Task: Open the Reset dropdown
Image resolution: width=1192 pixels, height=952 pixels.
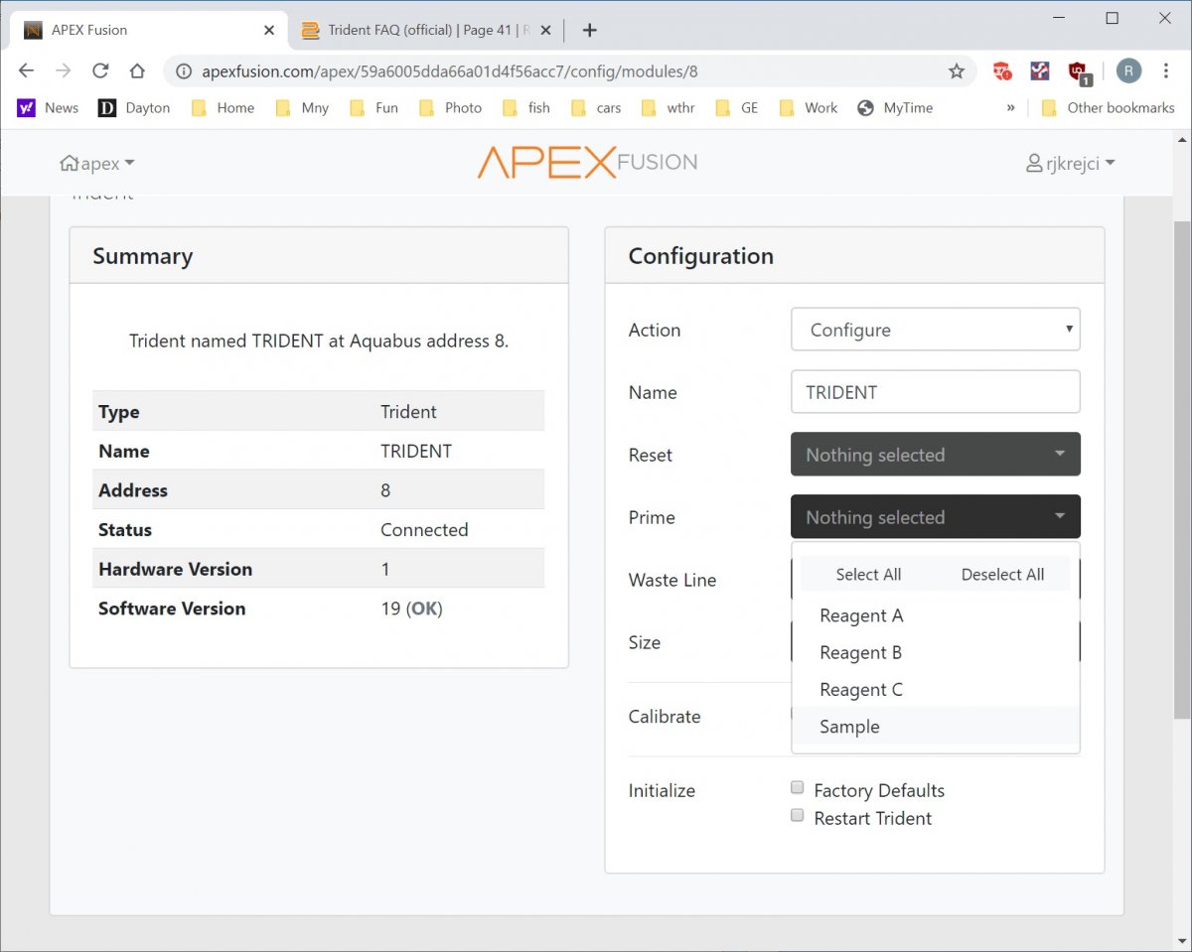Action: (x=935, y=455)
